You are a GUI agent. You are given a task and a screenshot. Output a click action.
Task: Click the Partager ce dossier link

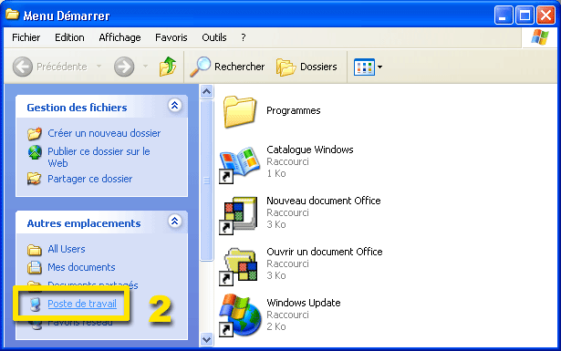pyautogui.click(x=89, y=179)
